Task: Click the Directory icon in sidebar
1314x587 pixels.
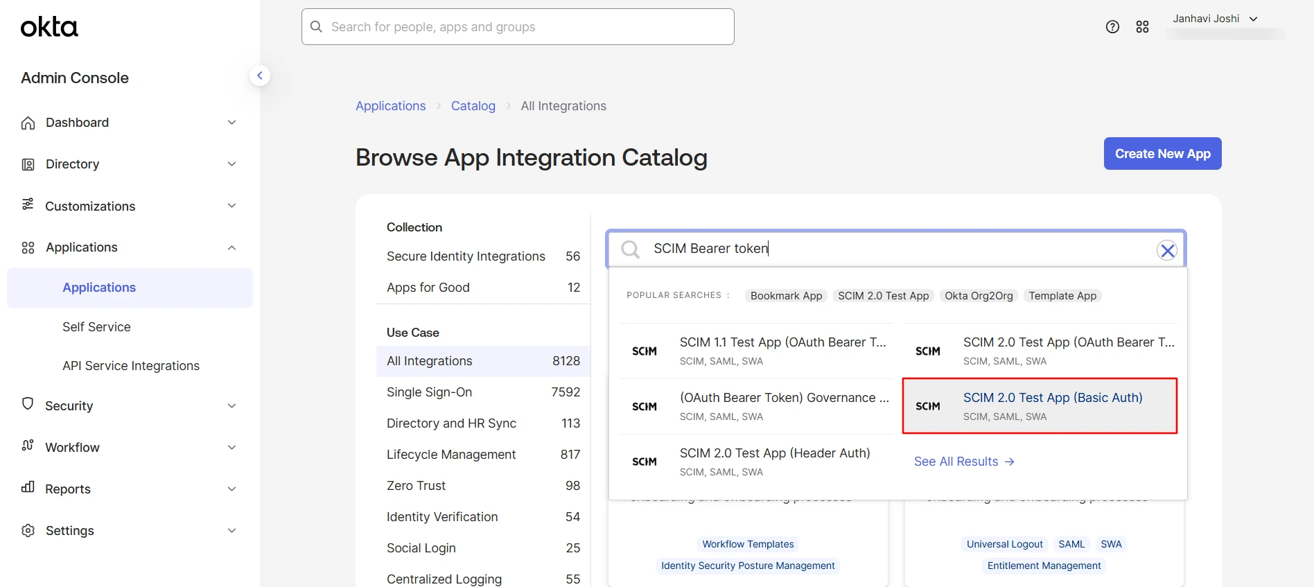Action: (x=28, y=164)
